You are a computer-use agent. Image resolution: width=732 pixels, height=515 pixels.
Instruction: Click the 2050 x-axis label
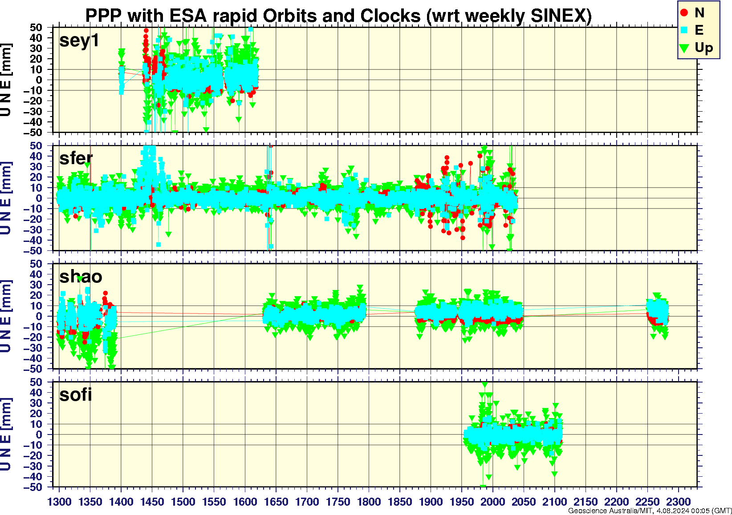[524, 502]
